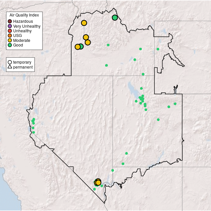Click the temporary monitor circle symbol in legend

(x=10, y=62)
